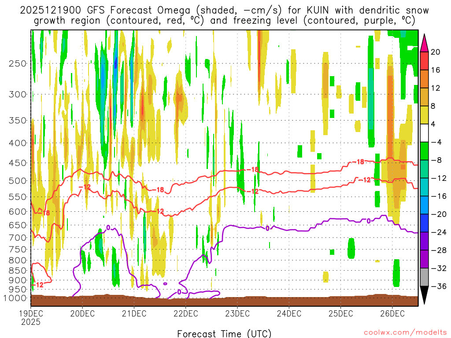Click the 1000 pressure level label
Screen dimensions: 451x338
coord(15,298)
